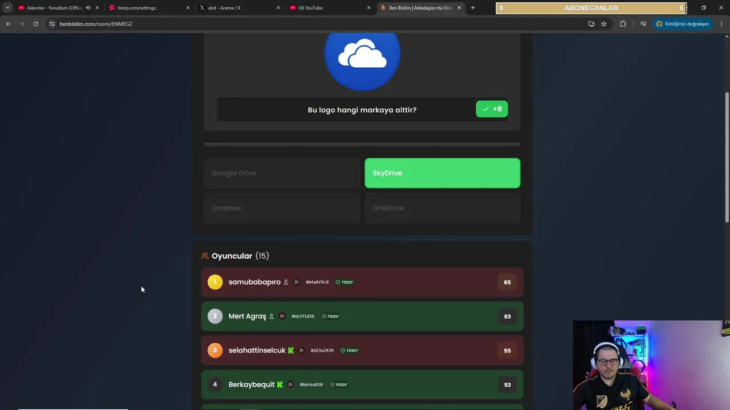
Task: Click the gold rank 1 medal
Action: tap(215, 282)
